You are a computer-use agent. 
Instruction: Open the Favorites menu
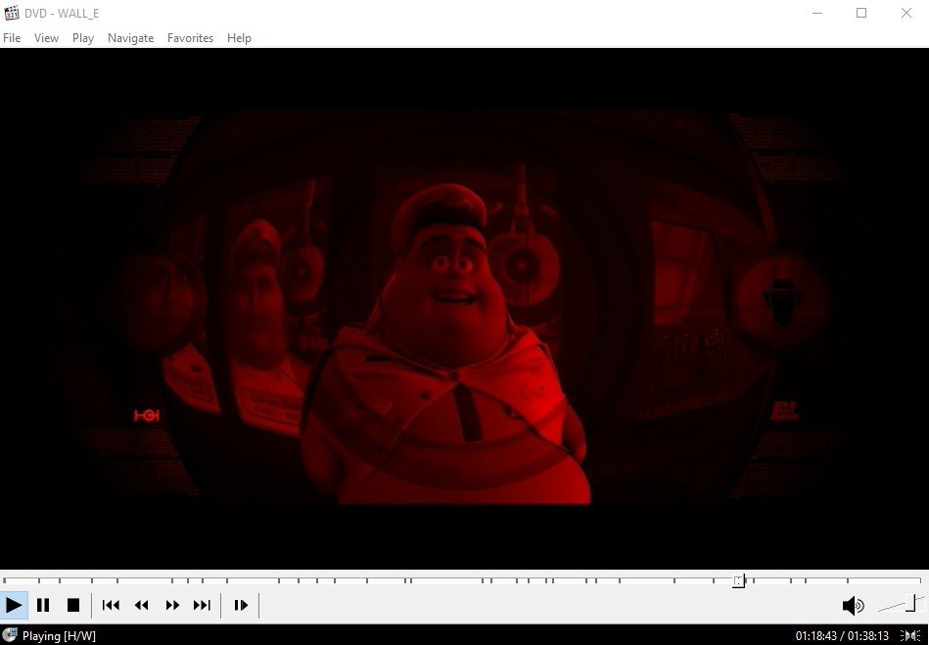point(190,38)
